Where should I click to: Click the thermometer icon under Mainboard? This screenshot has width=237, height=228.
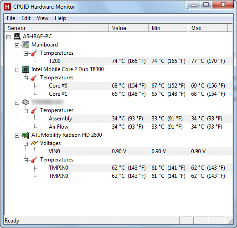(x=34, y=53)
